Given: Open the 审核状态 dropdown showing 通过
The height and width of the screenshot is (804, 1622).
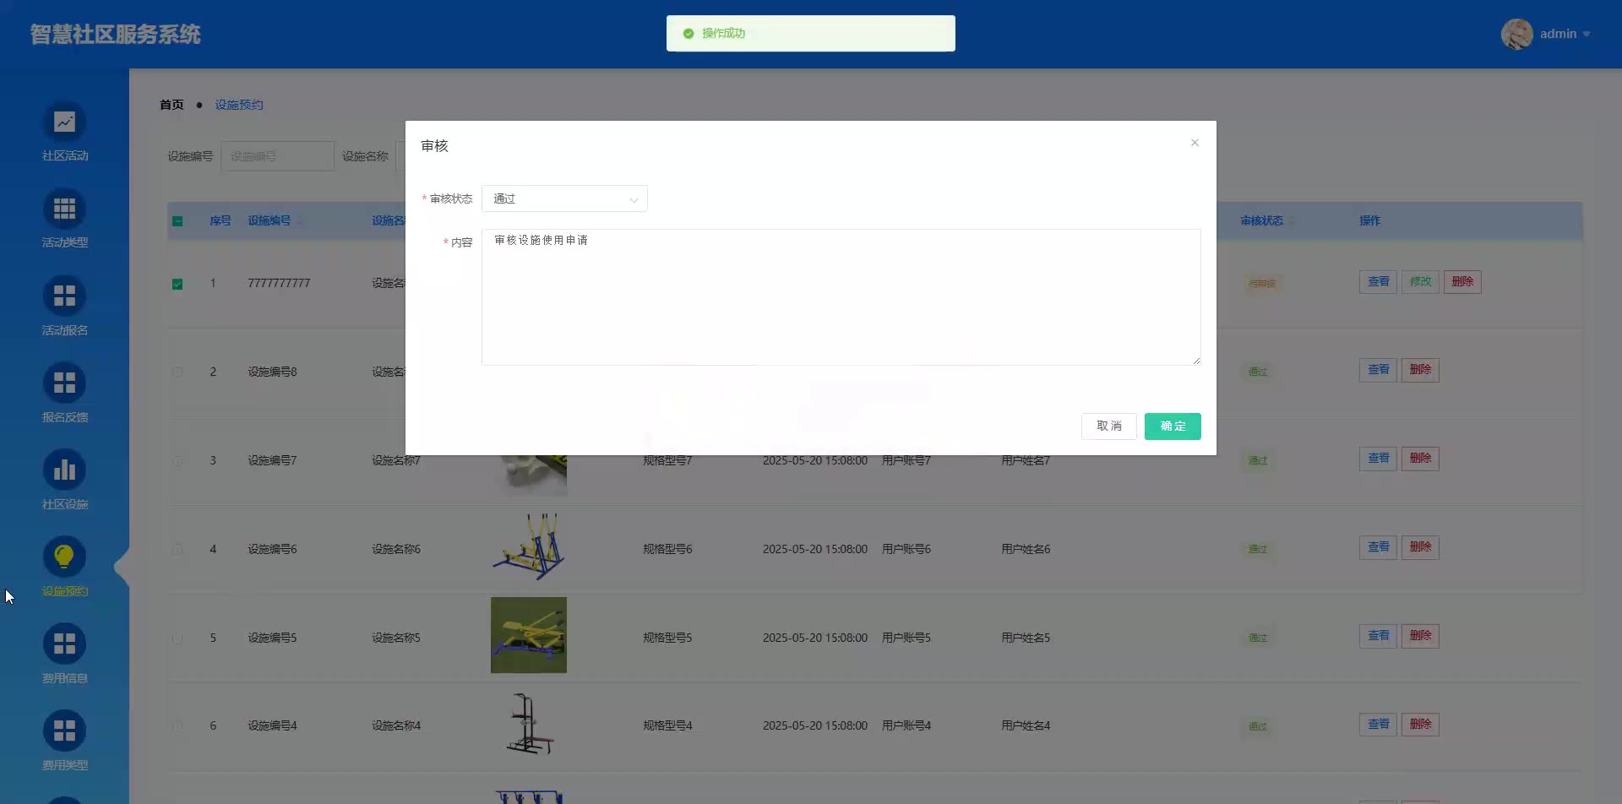Looking at the screenshot, I should tap(564, 198).
